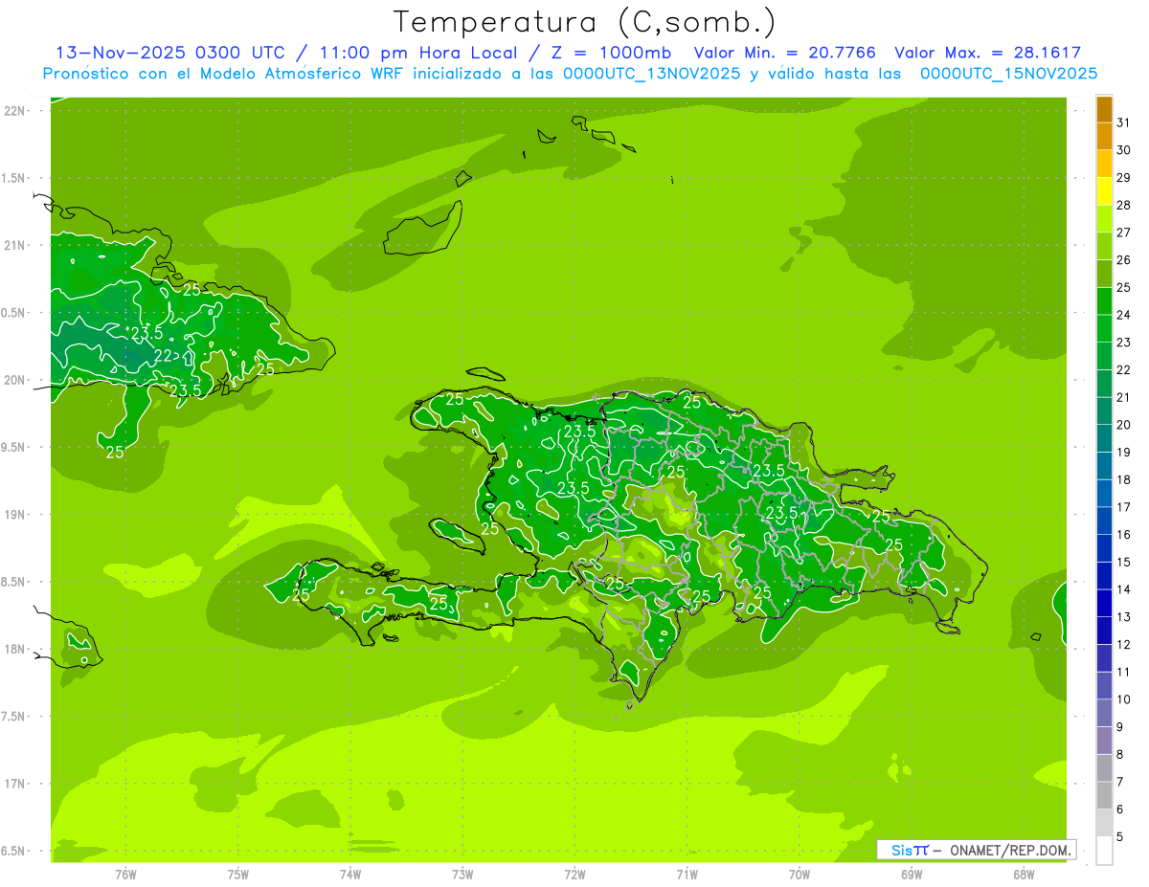The height and width of the screenshot is (887, 1149).
Task: Click the "75W" longitude axis label
Action: tap(237, 874)
